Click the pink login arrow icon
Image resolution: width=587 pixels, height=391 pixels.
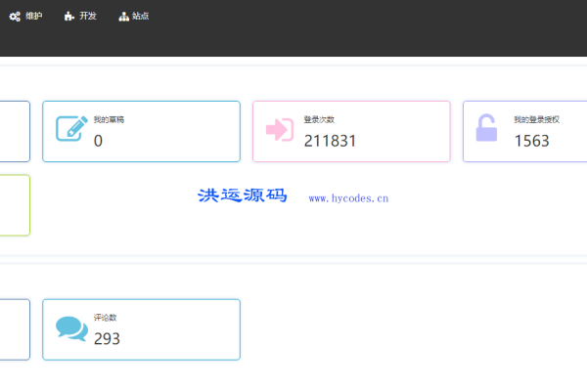(280, 130)
